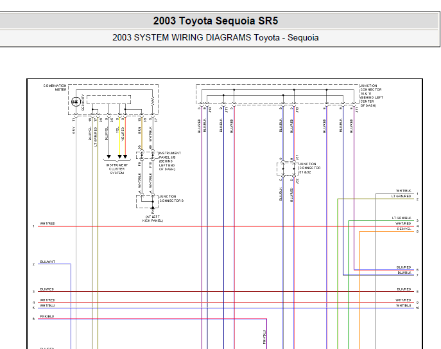Screen dimensions: 441x349
Task: Select the vertical "GRN" wire label
Action: click(x=139, y=130)
